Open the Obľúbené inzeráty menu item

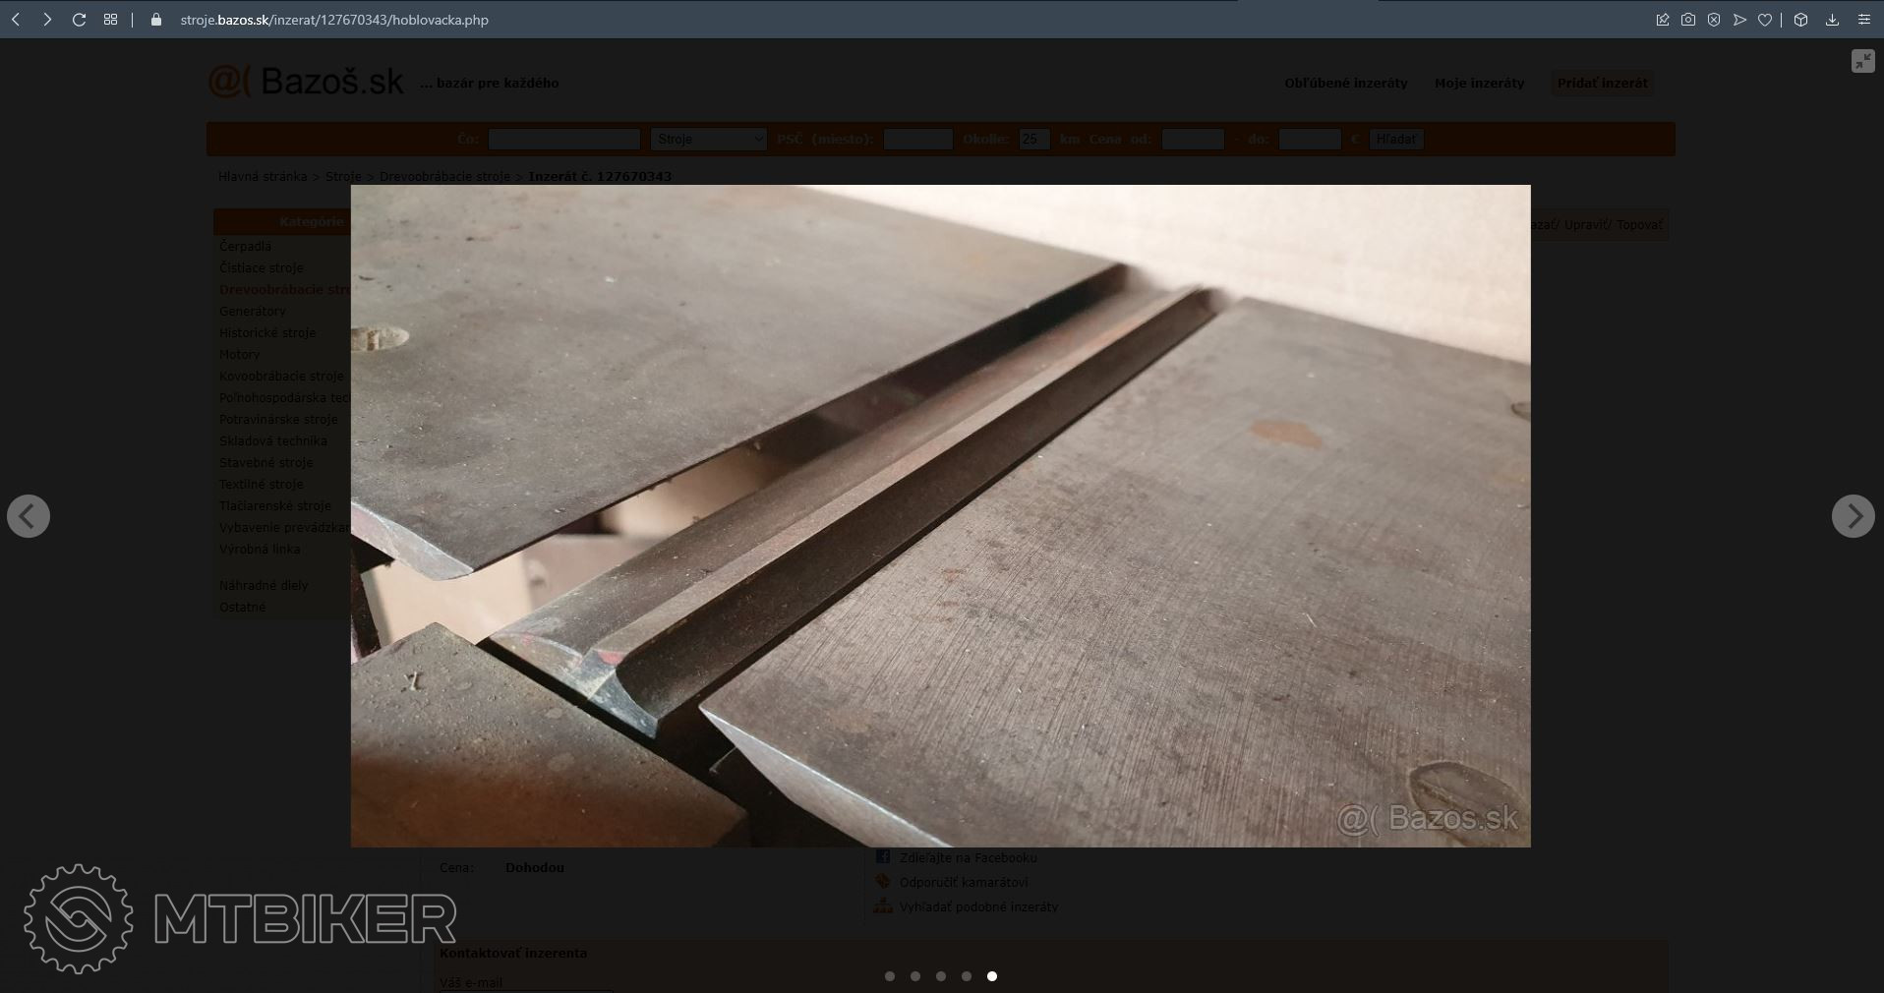tap(1345, 84)
